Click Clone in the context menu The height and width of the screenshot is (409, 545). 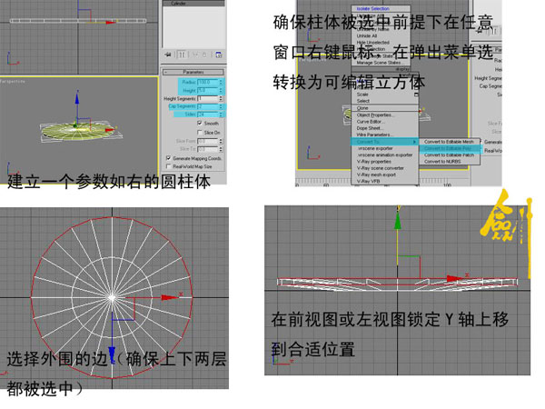click(x=363, y=108)
